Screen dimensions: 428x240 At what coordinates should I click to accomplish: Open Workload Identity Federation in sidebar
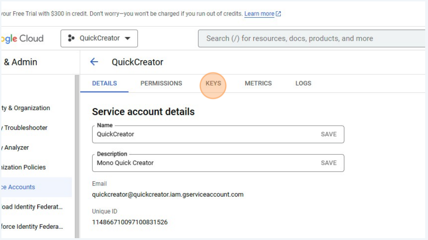[x=32, y=207]
